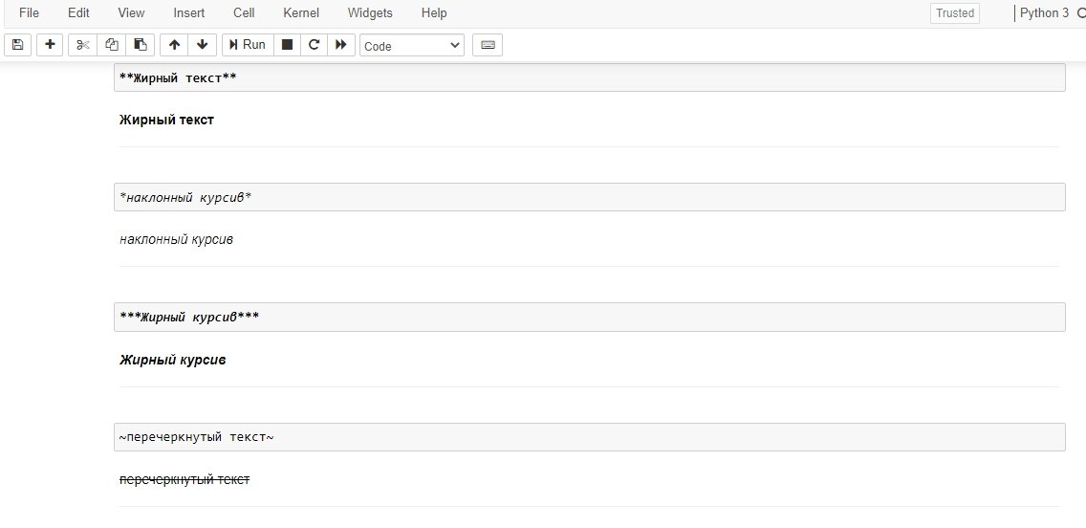
Task: Open the Kernel menu
Action: tap(301, 13)
